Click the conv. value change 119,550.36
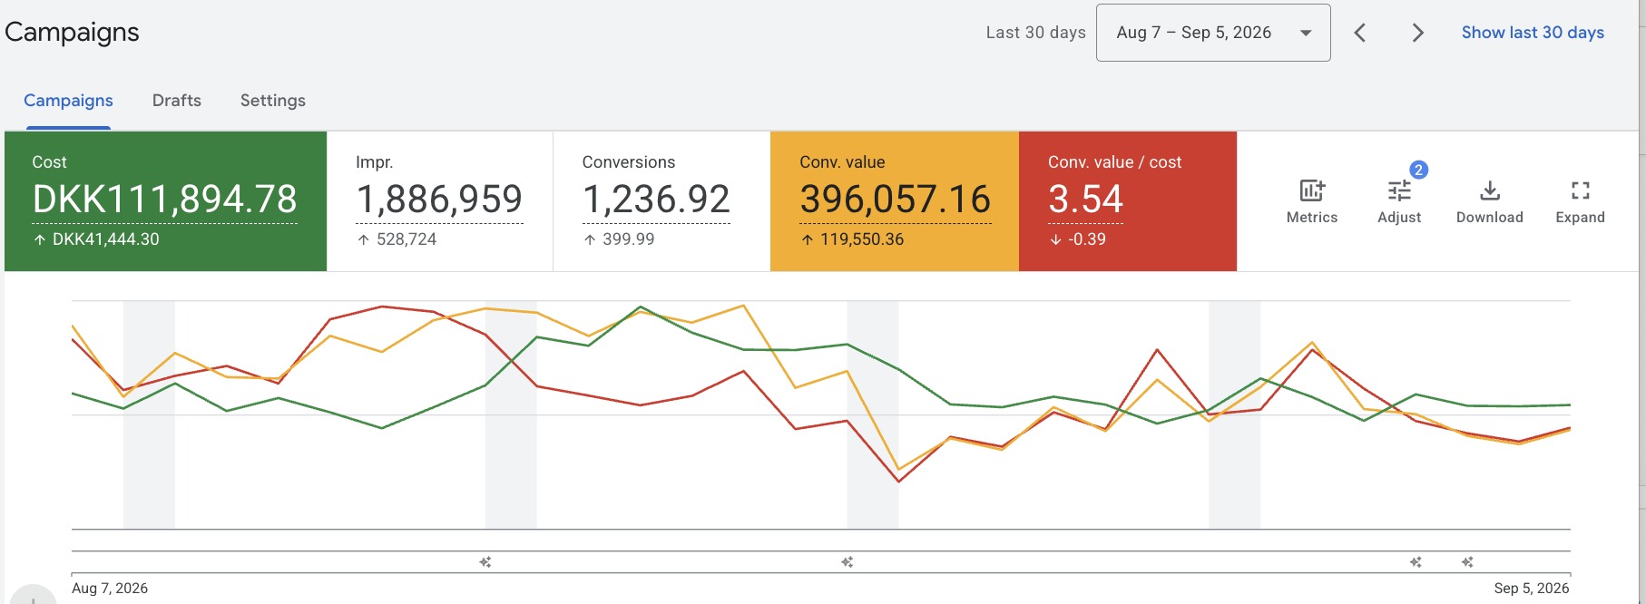 click(x=862, y=239)
